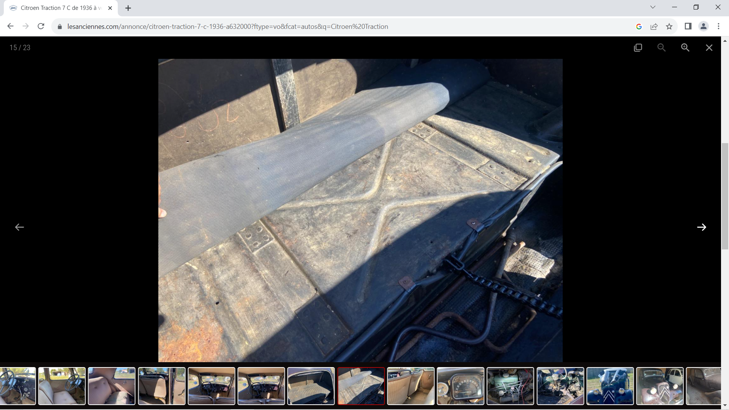
Task: Click the Google icon in the address bar
Action: (x=639, y=26)
